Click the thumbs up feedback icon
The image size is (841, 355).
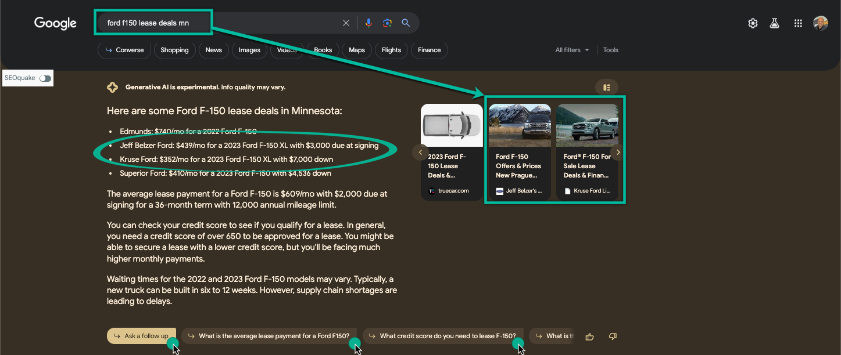(590, 336)
